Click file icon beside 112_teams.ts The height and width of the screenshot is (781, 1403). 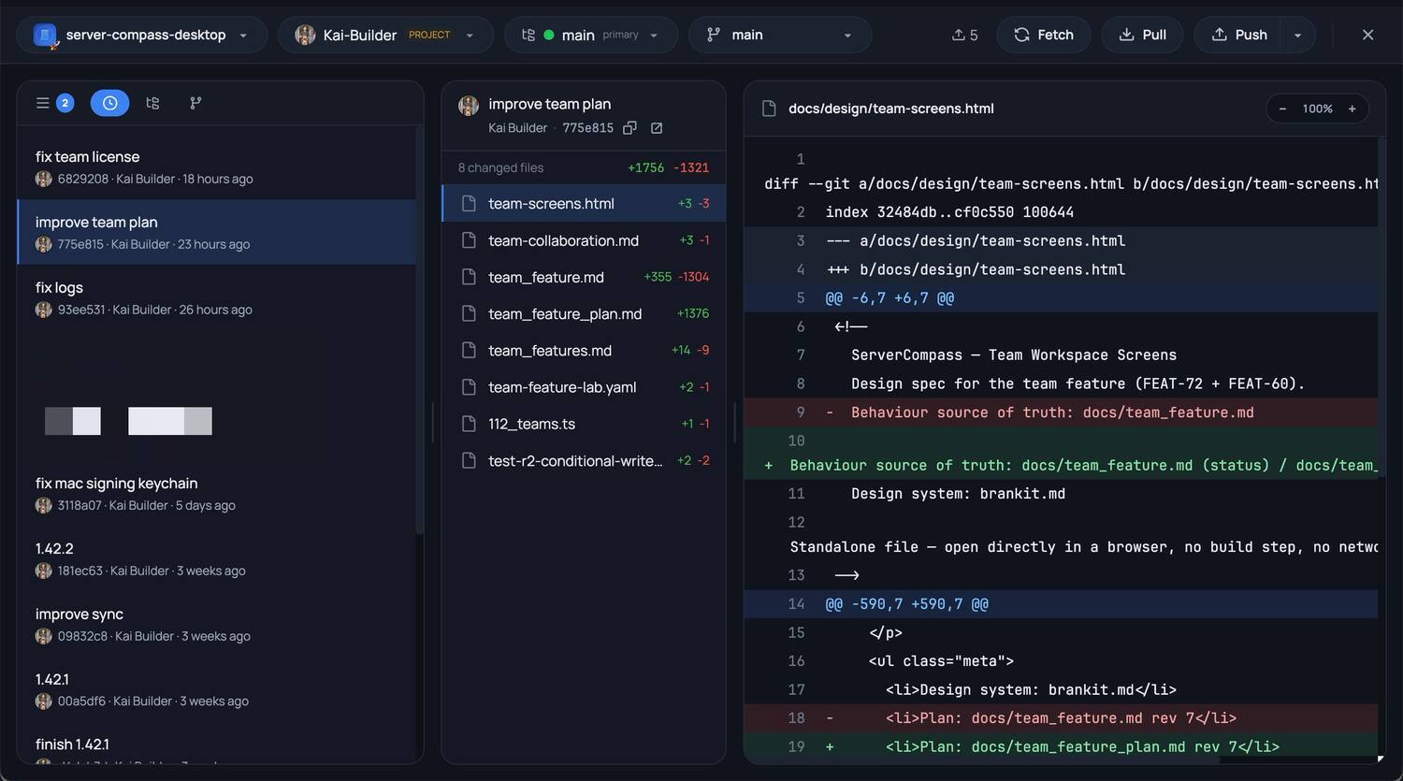470,424
